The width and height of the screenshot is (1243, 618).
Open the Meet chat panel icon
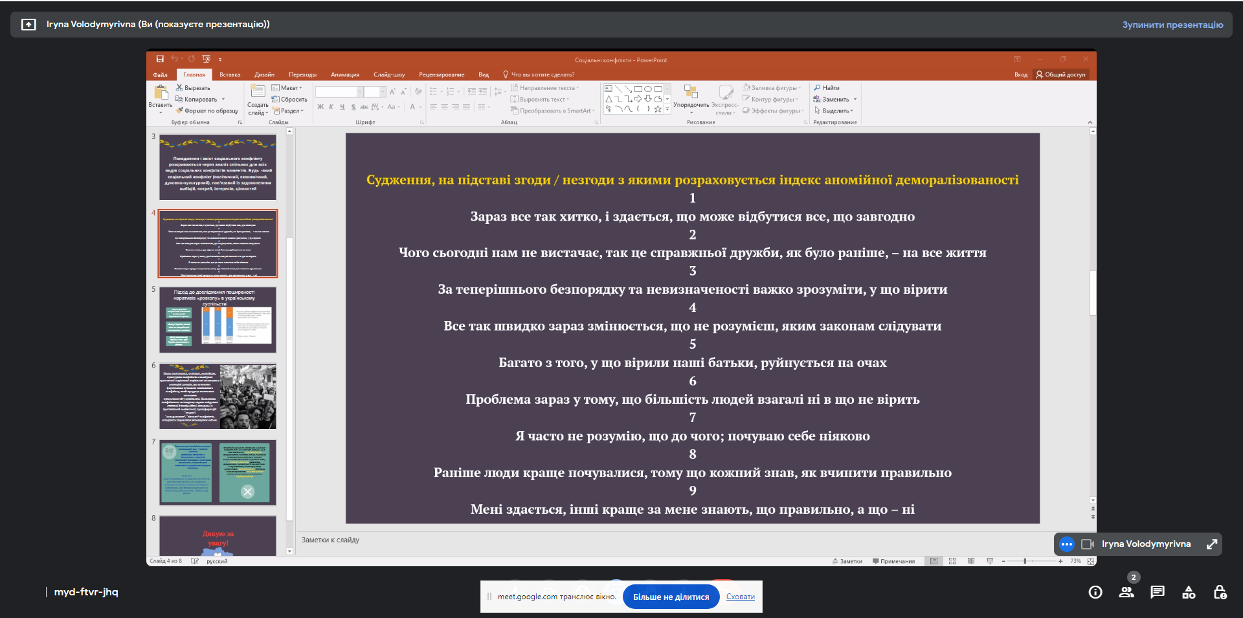point(1158,592)
